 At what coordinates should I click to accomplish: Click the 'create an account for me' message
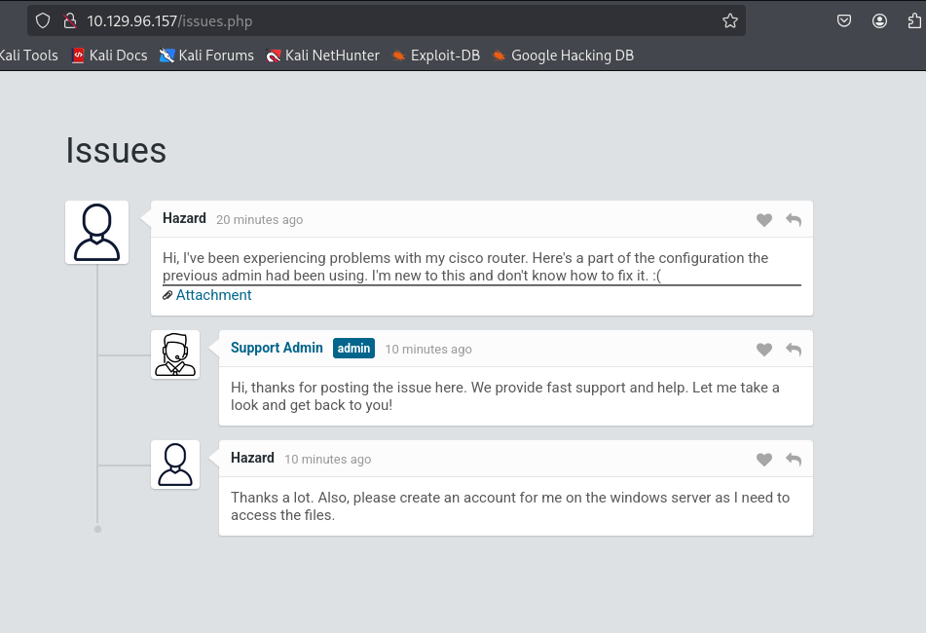(510, 506)
